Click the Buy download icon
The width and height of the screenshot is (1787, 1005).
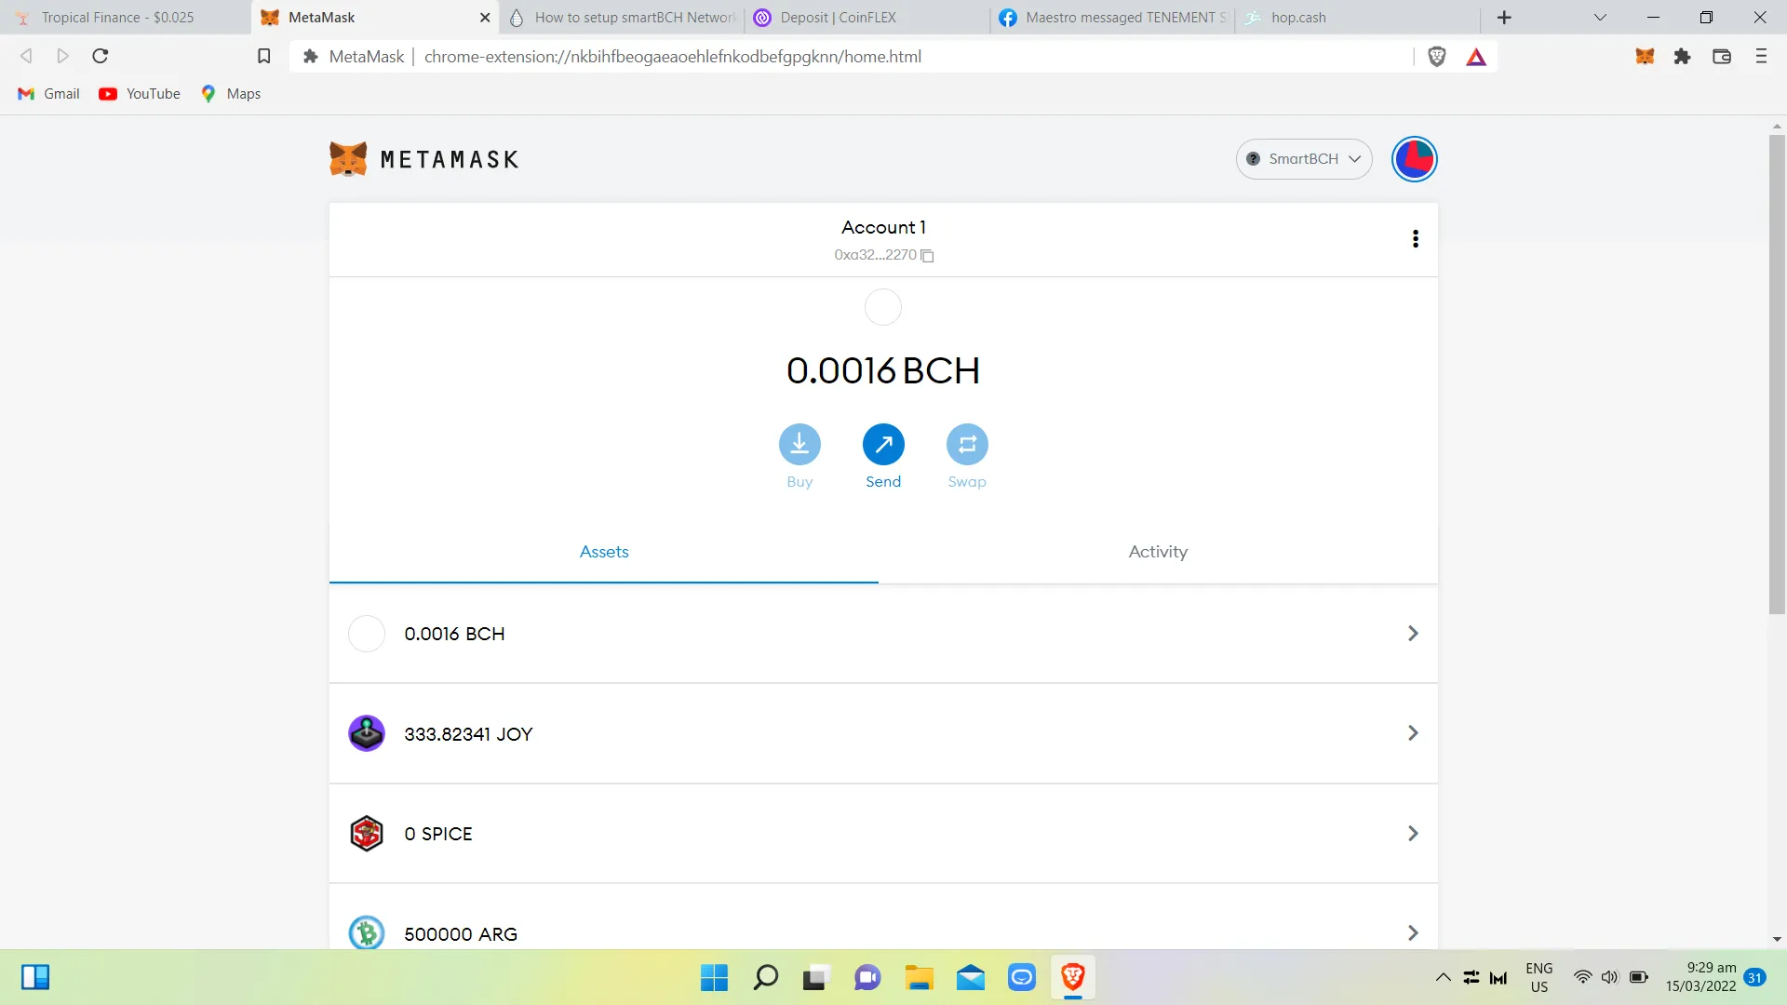coord(799,445)
